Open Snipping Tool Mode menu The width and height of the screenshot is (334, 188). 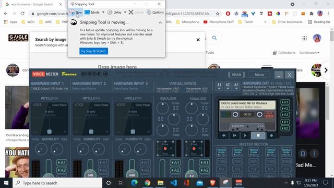(x=92, y=13)
